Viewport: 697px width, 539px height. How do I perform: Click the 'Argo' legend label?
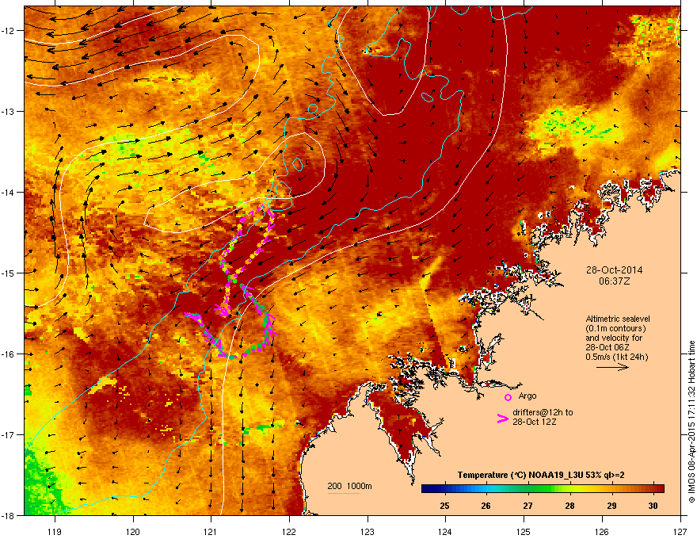528,396
